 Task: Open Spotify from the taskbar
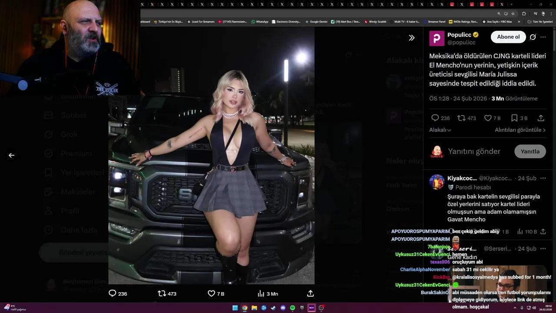[x=292, y=308]
